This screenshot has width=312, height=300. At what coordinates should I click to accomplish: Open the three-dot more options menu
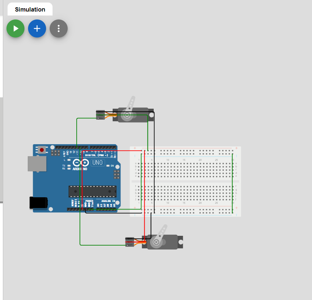(x=59, y=28)
